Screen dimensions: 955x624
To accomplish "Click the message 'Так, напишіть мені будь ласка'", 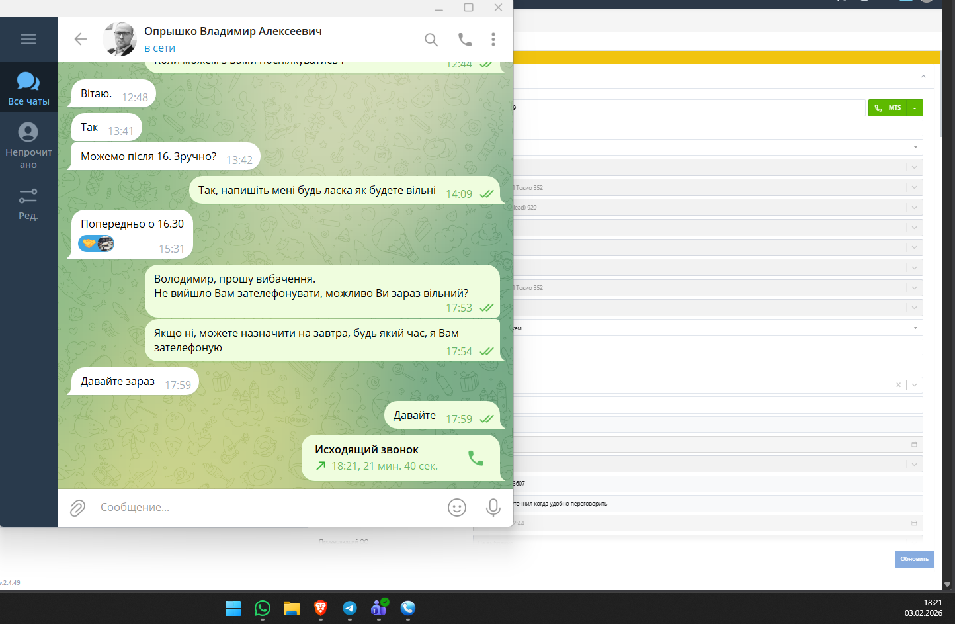I will [x=345, y=191].
